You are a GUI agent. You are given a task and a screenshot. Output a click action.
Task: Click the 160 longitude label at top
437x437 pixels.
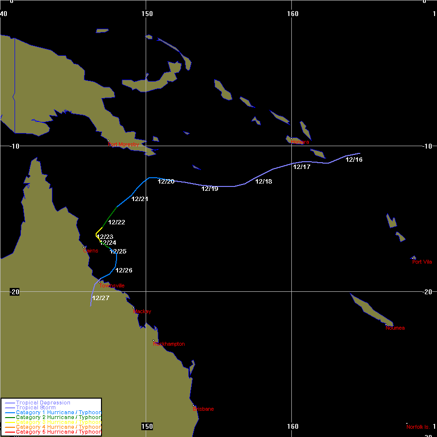pyautogui.click(x=293, y=14)
